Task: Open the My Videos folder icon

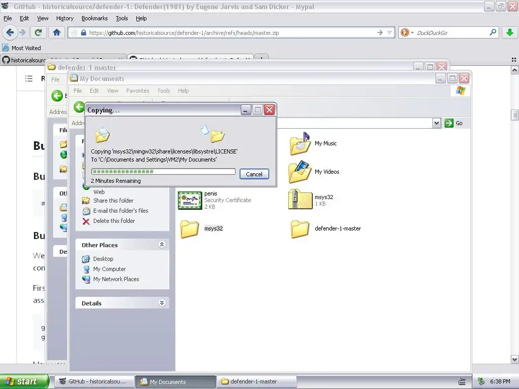Action: (x=300, y=172)
